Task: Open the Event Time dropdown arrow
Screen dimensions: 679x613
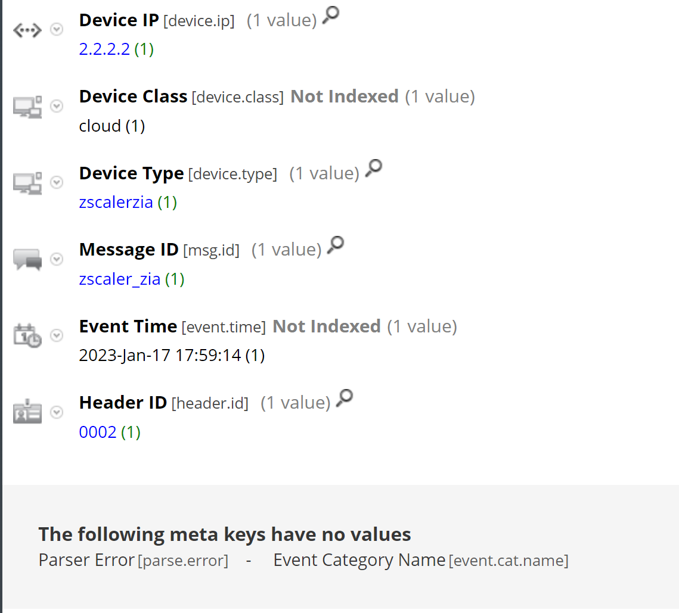Action: coord(57,335)
